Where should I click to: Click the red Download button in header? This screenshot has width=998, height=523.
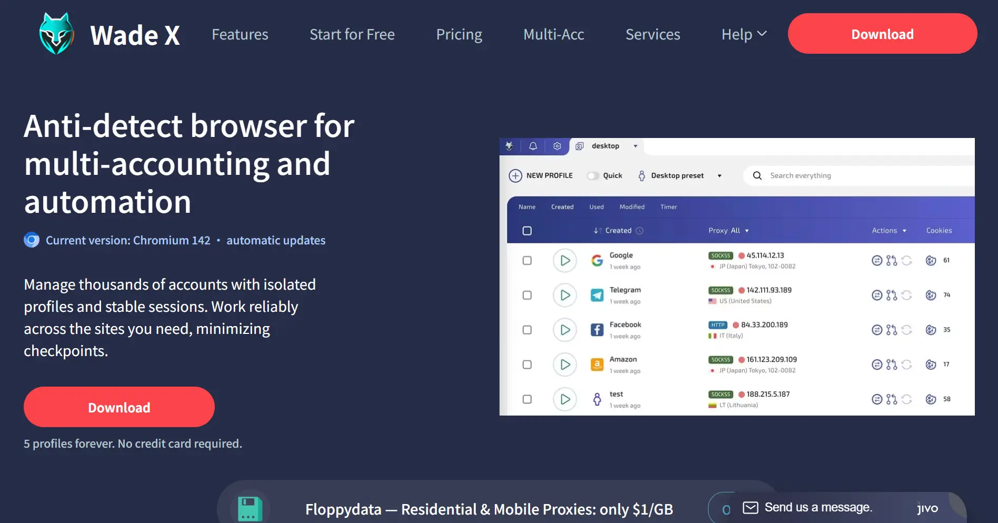(882, 34)
